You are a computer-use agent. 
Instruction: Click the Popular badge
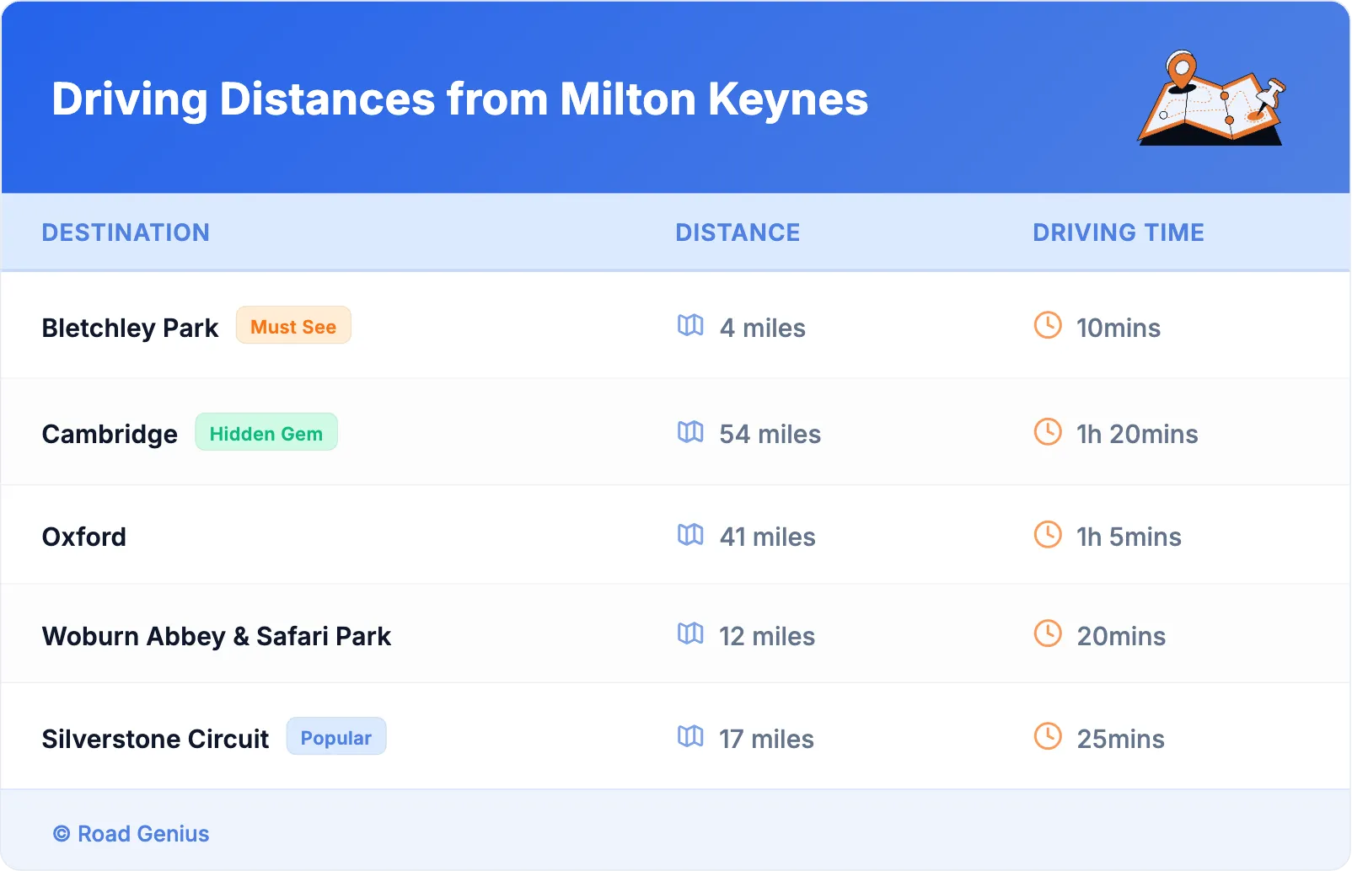(x=336, y=737)
